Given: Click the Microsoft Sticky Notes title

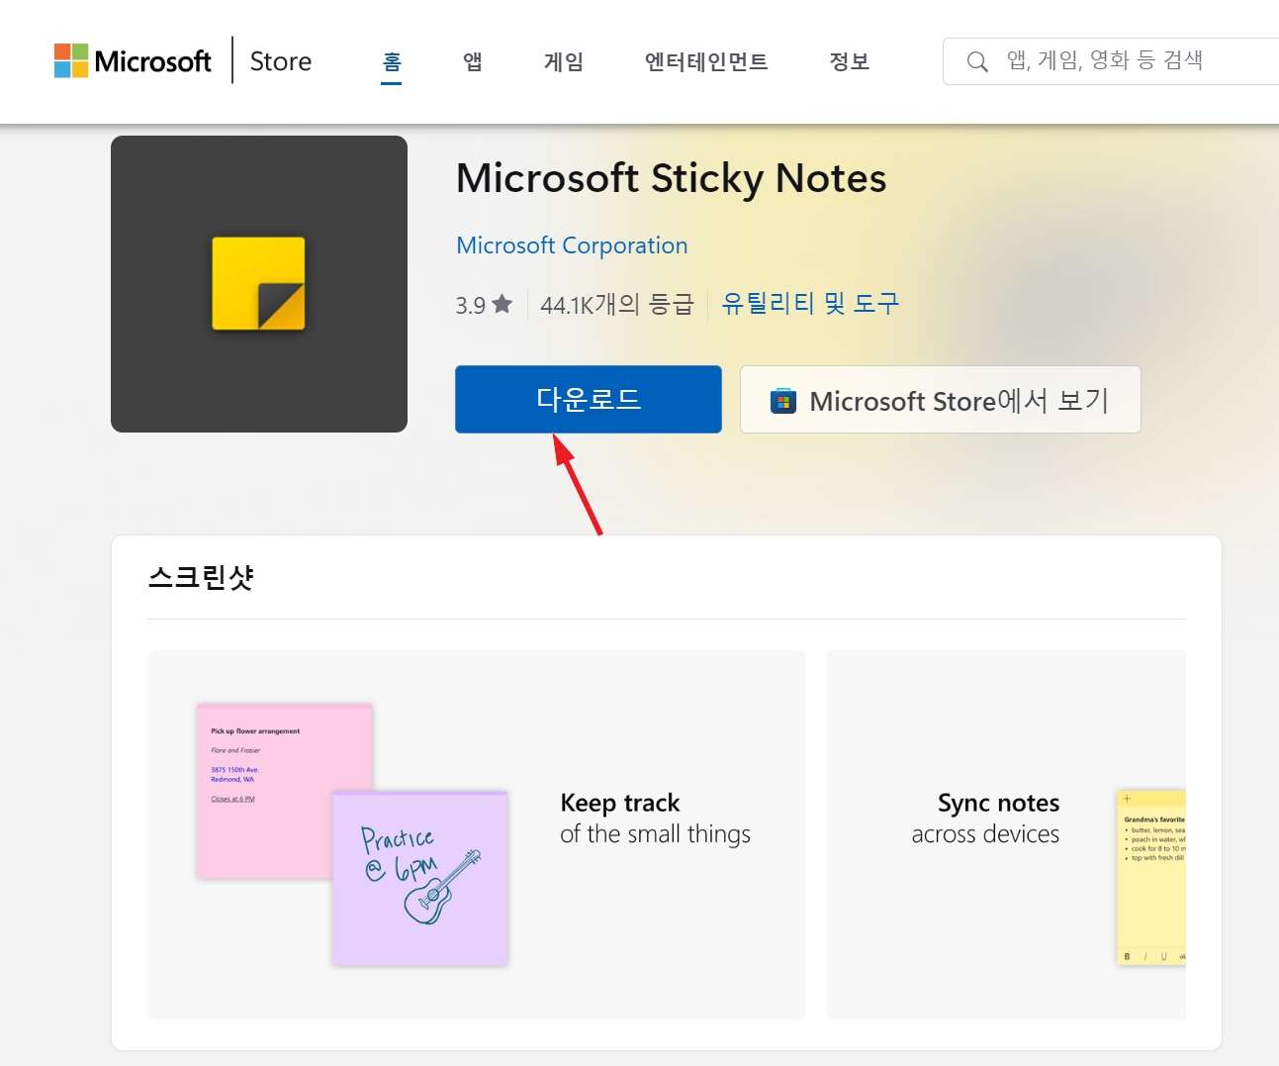Looking at the screenshot, I should click(671, 179).
